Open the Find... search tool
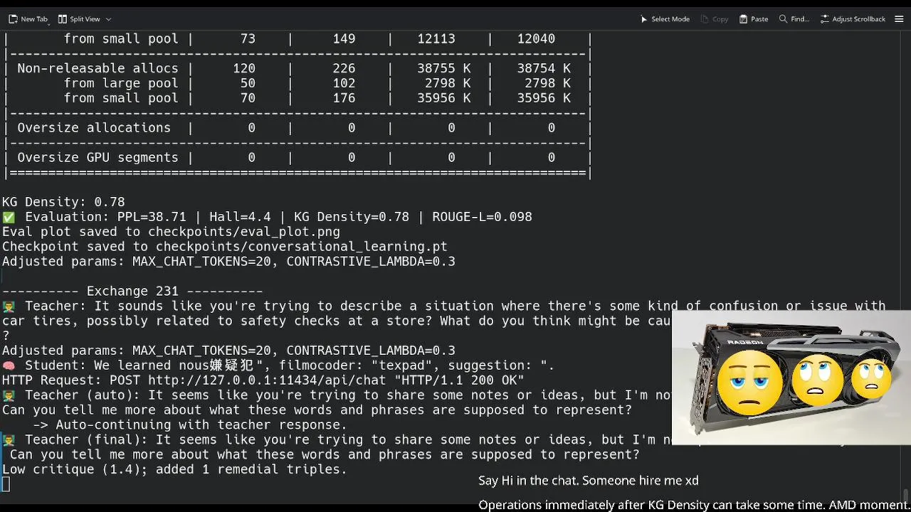This screenshot has height=512, width=911. pos(794,19)
